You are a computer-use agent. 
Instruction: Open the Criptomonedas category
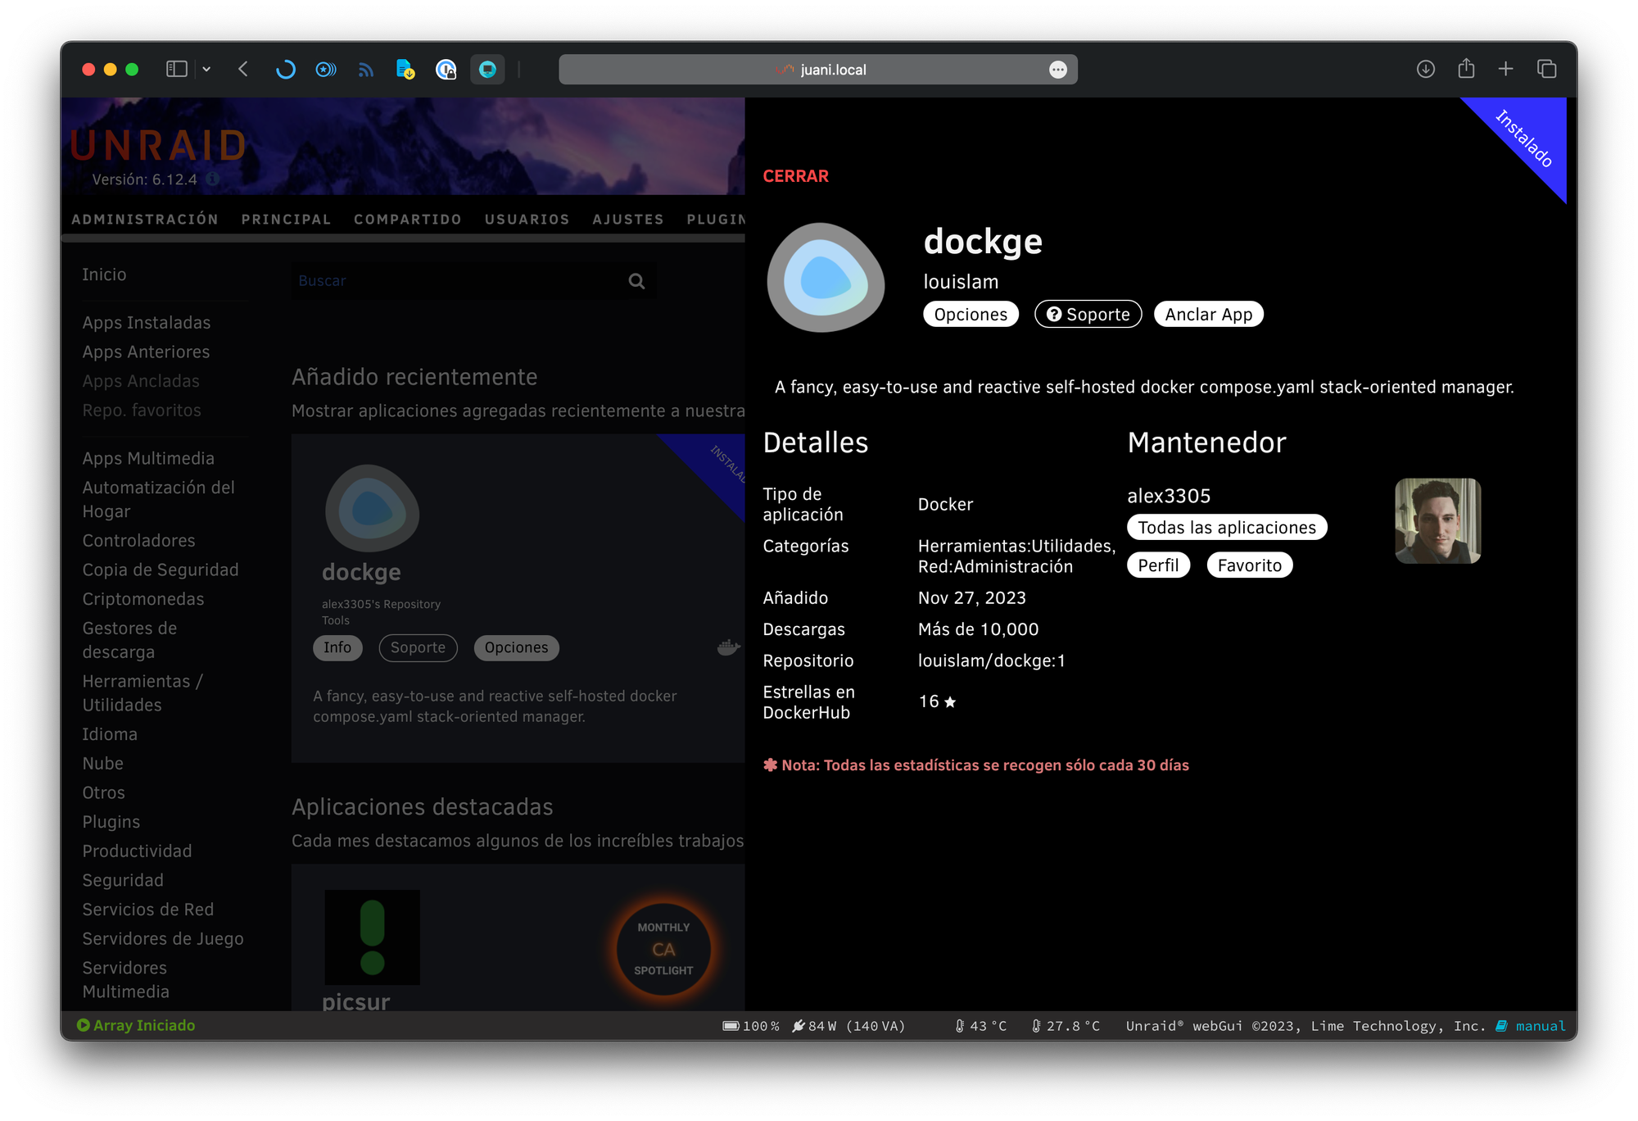[x=143, y=599]
